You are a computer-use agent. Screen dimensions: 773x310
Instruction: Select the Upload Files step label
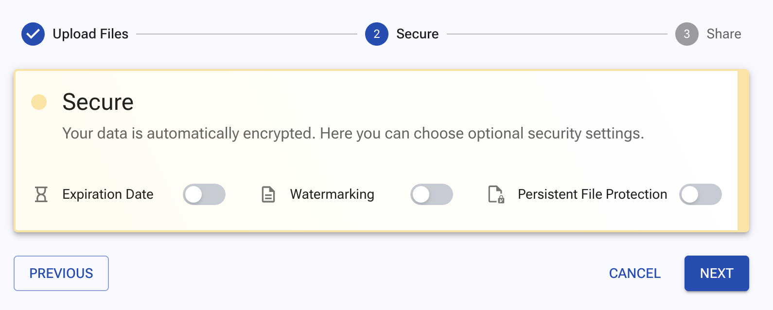[90, 34]
